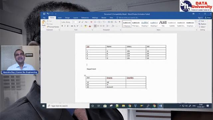Switch to the Review tab
The height and width of the screenshot is (120, 213).
point(104,18)
